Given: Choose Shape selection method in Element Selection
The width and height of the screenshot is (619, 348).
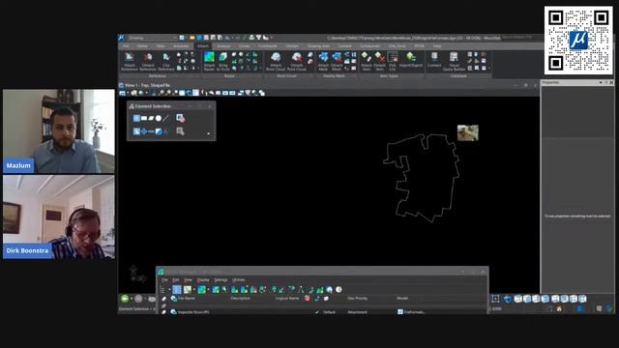Looking at the screenshot, I should [151, 118].
